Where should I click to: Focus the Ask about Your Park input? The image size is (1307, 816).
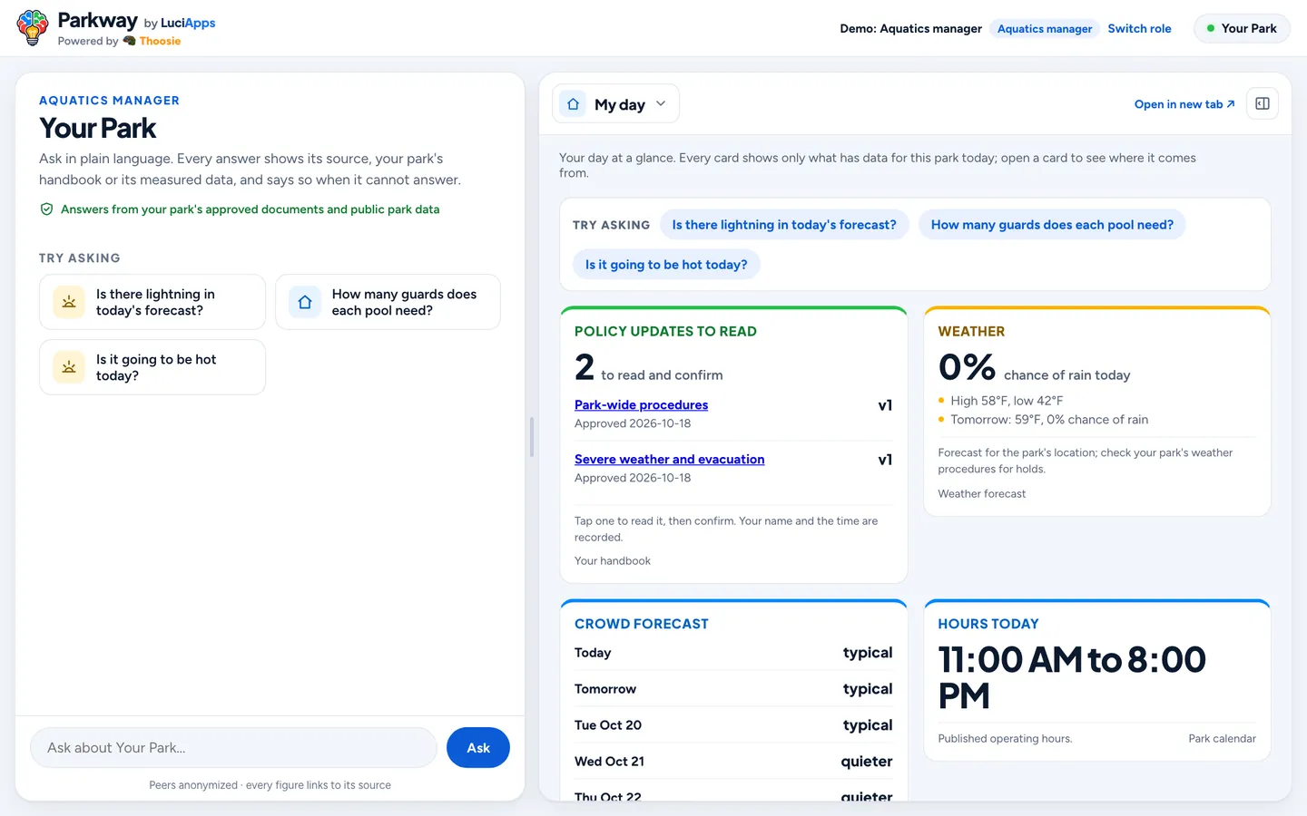(x=234, y=748)
